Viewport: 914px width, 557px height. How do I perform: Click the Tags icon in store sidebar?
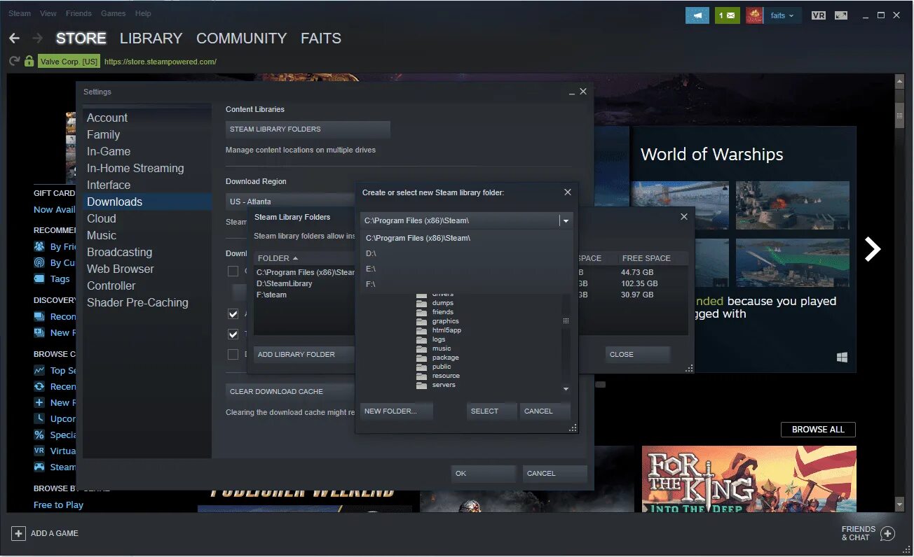(39, 278)
